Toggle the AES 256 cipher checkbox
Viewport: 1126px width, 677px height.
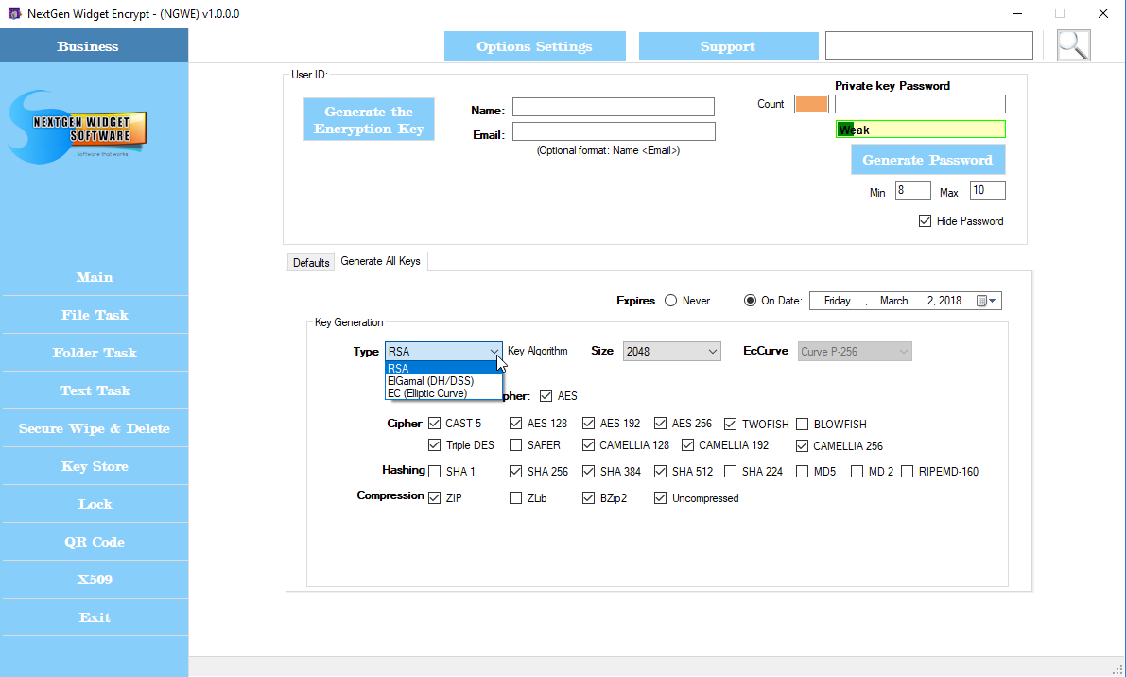click(x=661, y=424)
